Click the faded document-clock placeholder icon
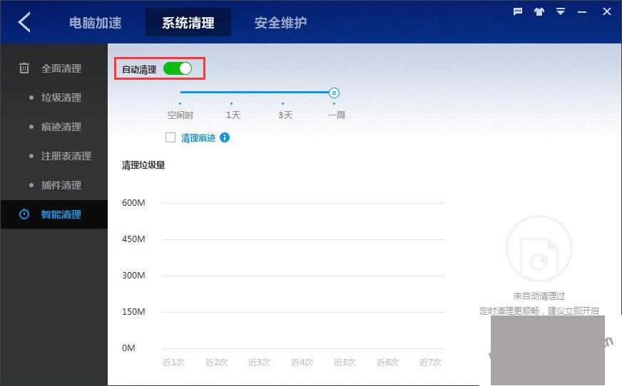The height and width of the screenshot is (386, 622). pyautogui.click(x=539, y=249)
